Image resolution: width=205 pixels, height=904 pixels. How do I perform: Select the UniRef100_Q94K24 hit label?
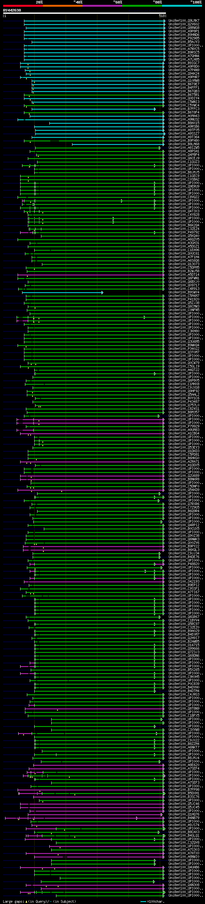[x=184, y=74]
